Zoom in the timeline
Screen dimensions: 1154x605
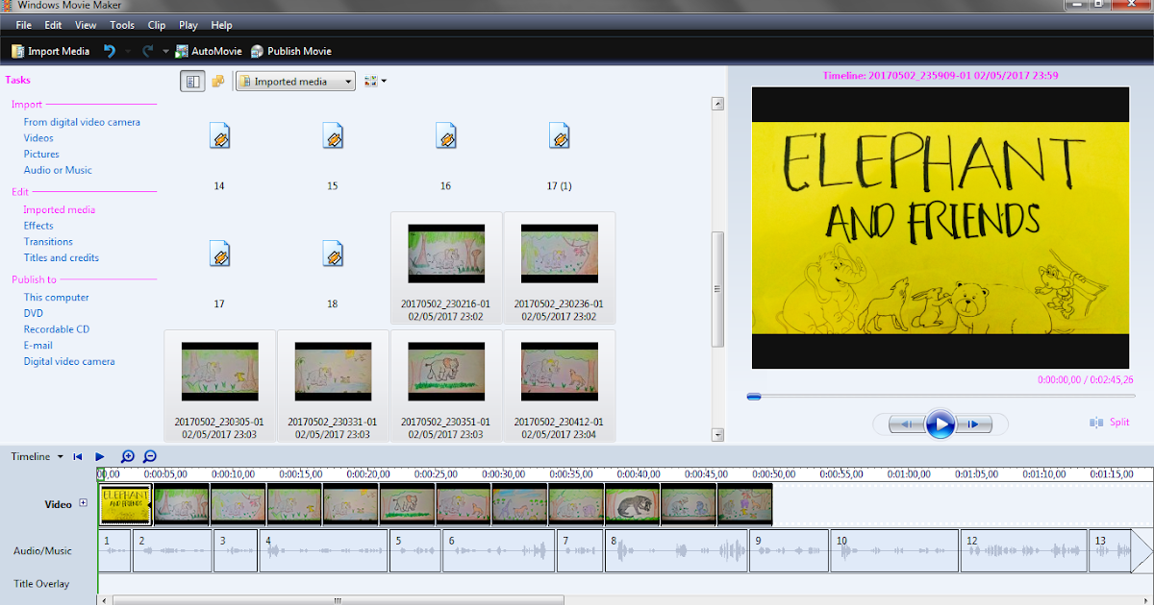(x=128, y=457)
